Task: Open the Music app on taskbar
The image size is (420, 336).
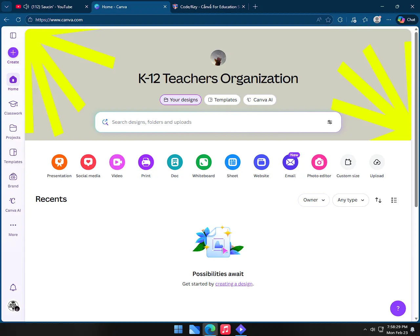Action: coord(225,329)
